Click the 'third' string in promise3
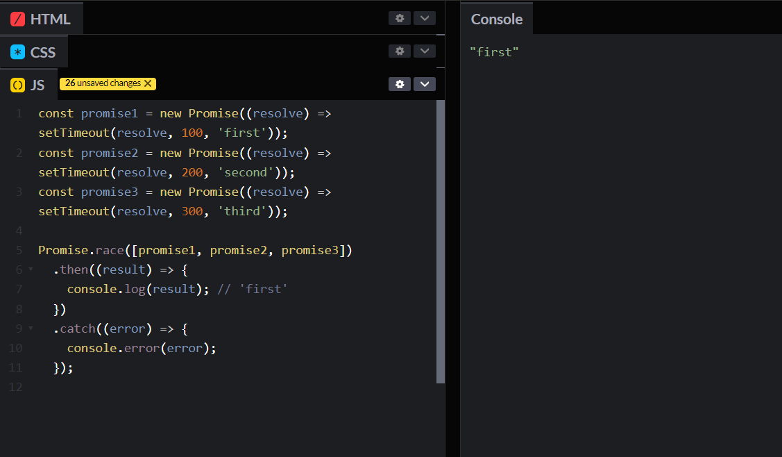The image size is (782, 457). click(x=242, y=211)
